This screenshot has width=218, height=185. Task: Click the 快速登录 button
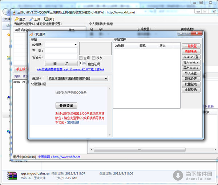coord(66,105)
